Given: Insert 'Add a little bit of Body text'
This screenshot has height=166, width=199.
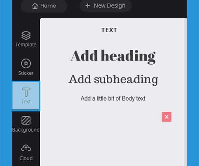Looking at the screenshot, I should 113,98.
